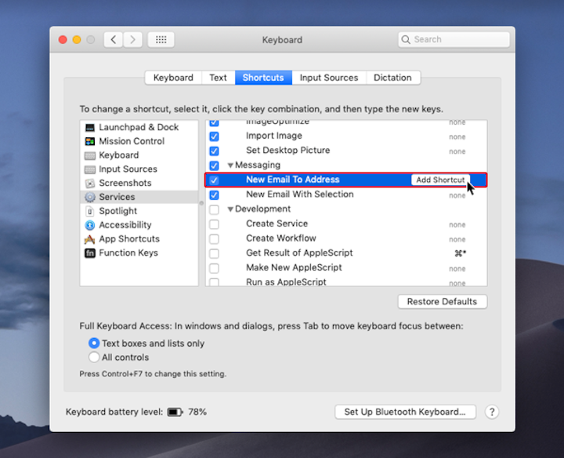Click the Keyboard category icon in sidebar
564x458 pixels.
pyautogui.click(x=89, y=155)
